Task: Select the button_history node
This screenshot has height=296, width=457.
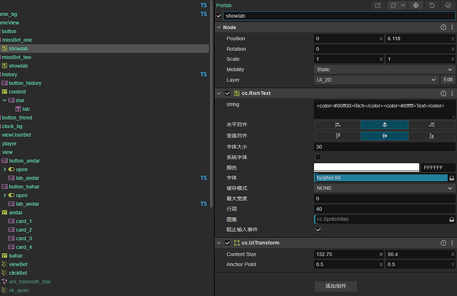Action: pos(25,83)
